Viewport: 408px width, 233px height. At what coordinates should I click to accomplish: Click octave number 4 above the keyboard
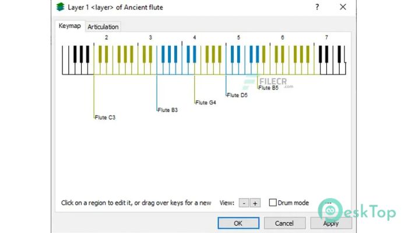coord(194,38)
